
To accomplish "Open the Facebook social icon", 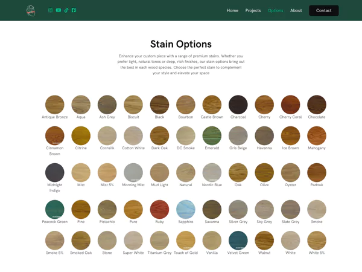I will pyautogui.click(x=74, y=10).
